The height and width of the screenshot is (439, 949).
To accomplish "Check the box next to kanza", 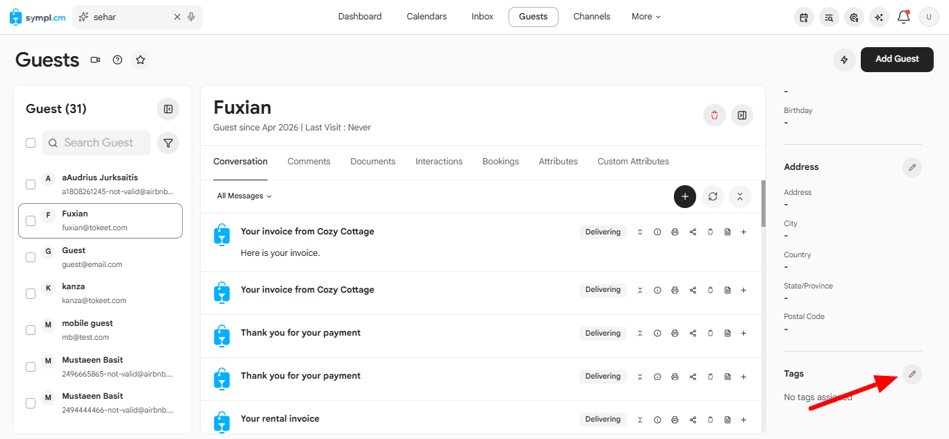I will point(31,293).
